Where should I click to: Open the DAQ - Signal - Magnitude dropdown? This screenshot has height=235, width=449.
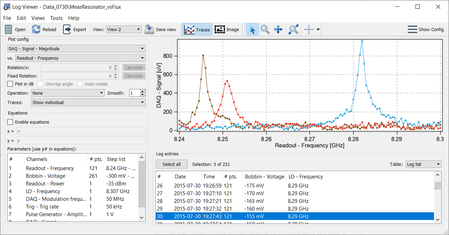tap(77, 49)
